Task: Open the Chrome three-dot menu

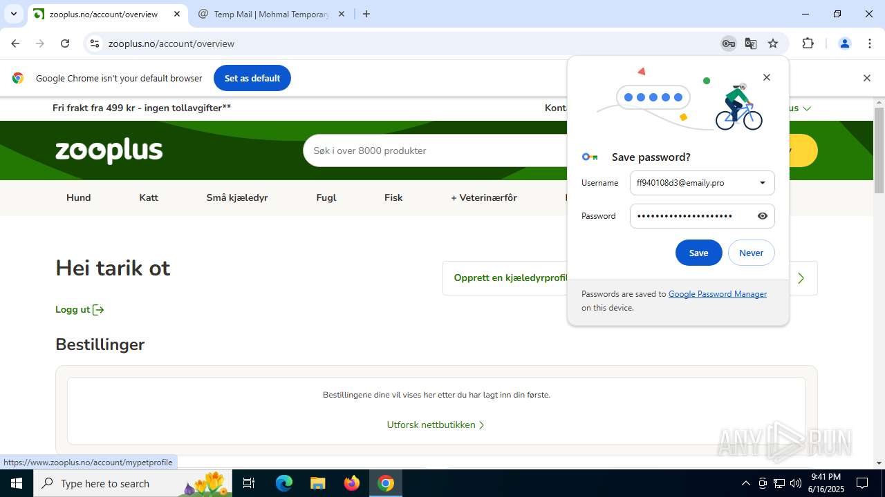Action: point(870,43)
